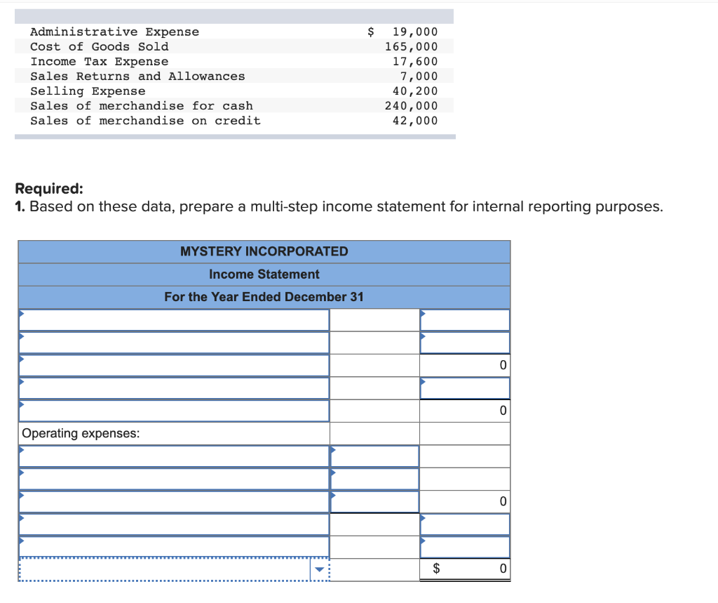Click the "Administrative Expense" data label
This screenshot has height=603, width=718.
click(114, 32)
